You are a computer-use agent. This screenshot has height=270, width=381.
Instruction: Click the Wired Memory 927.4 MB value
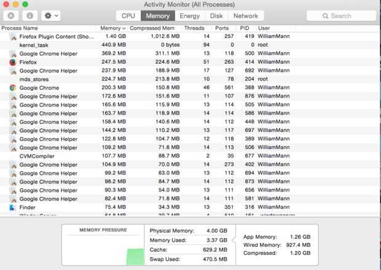click(x=298, y=245)
